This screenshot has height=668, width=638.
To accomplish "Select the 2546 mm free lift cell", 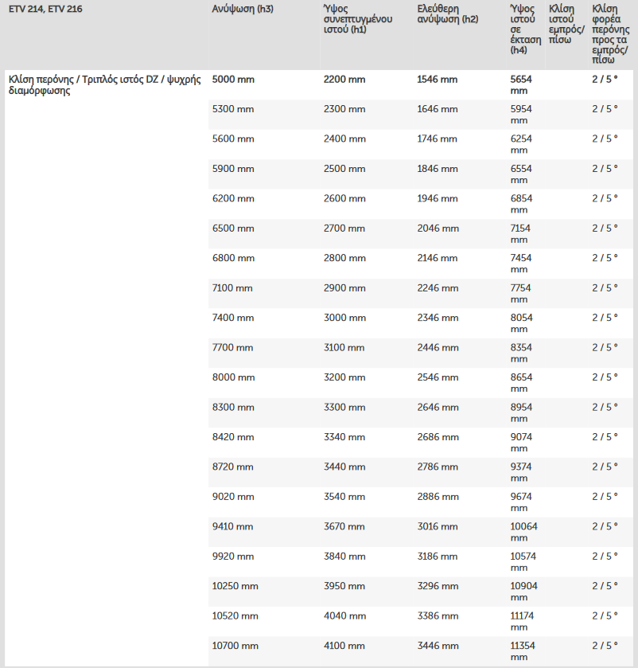I will 438,377.
